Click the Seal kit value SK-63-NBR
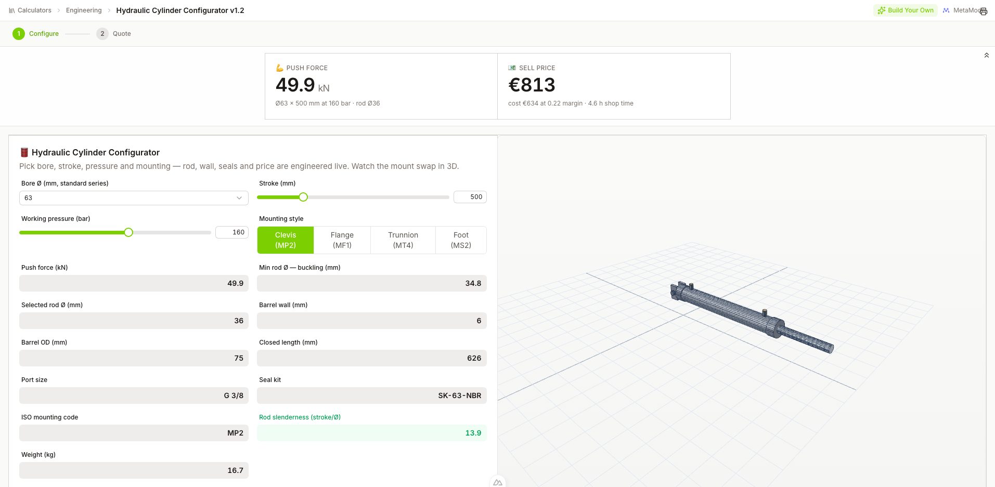 tap(372, 396)
